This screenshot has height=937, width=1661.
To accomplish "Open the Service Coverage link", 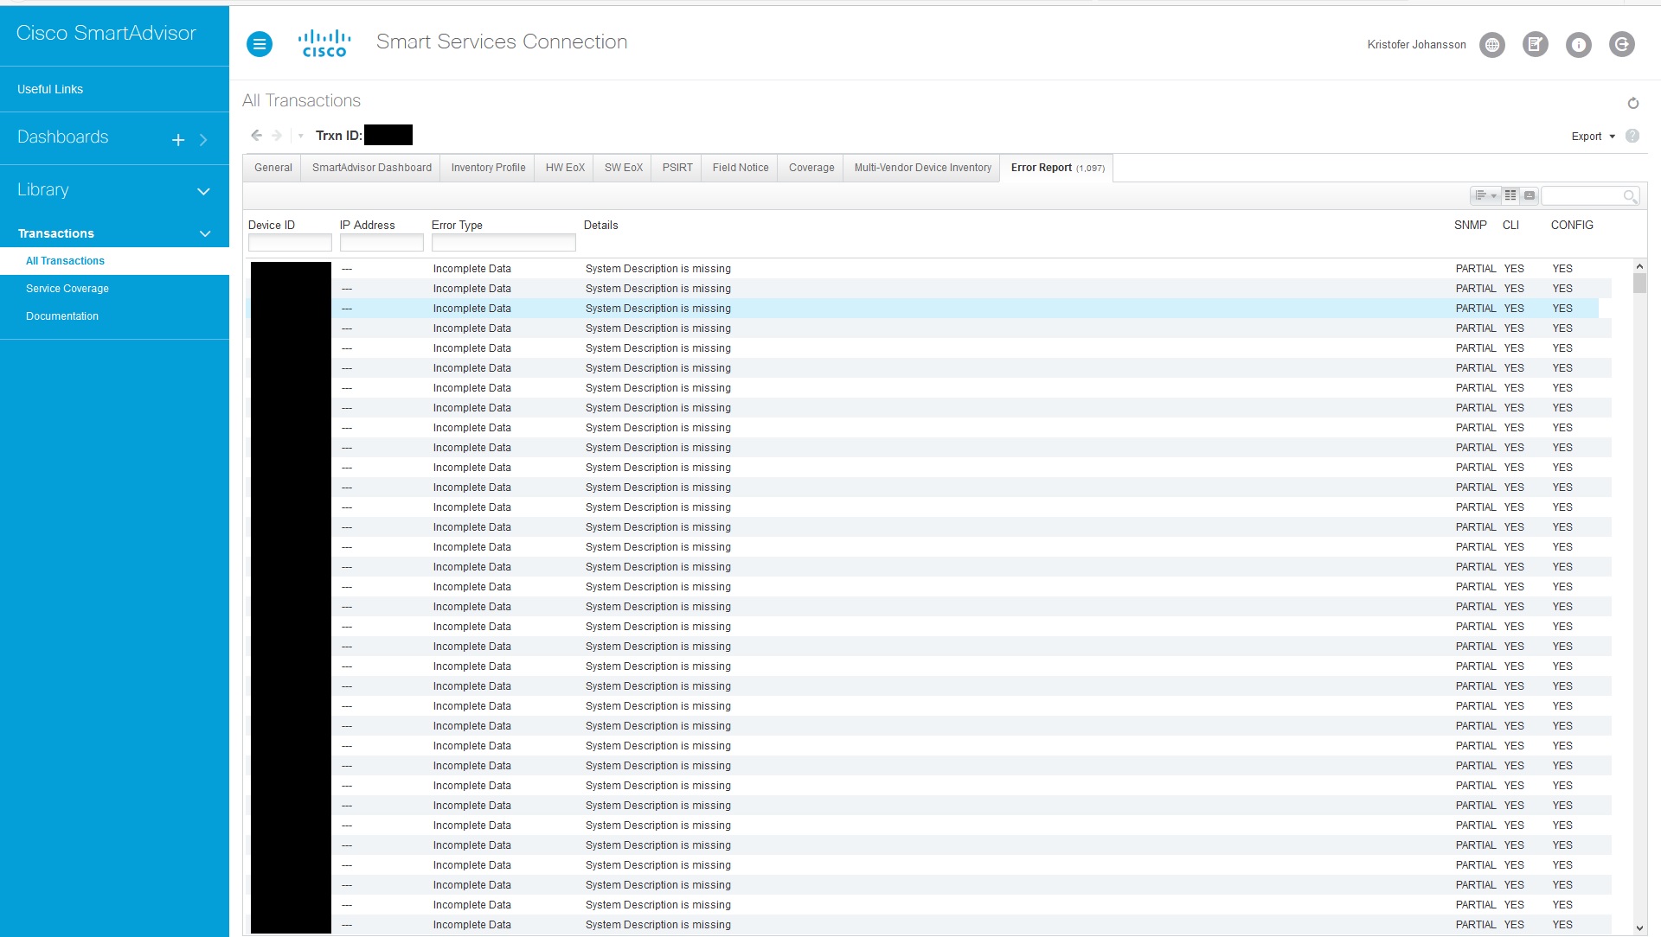I will pyautogui.click(x=67, y=289).
